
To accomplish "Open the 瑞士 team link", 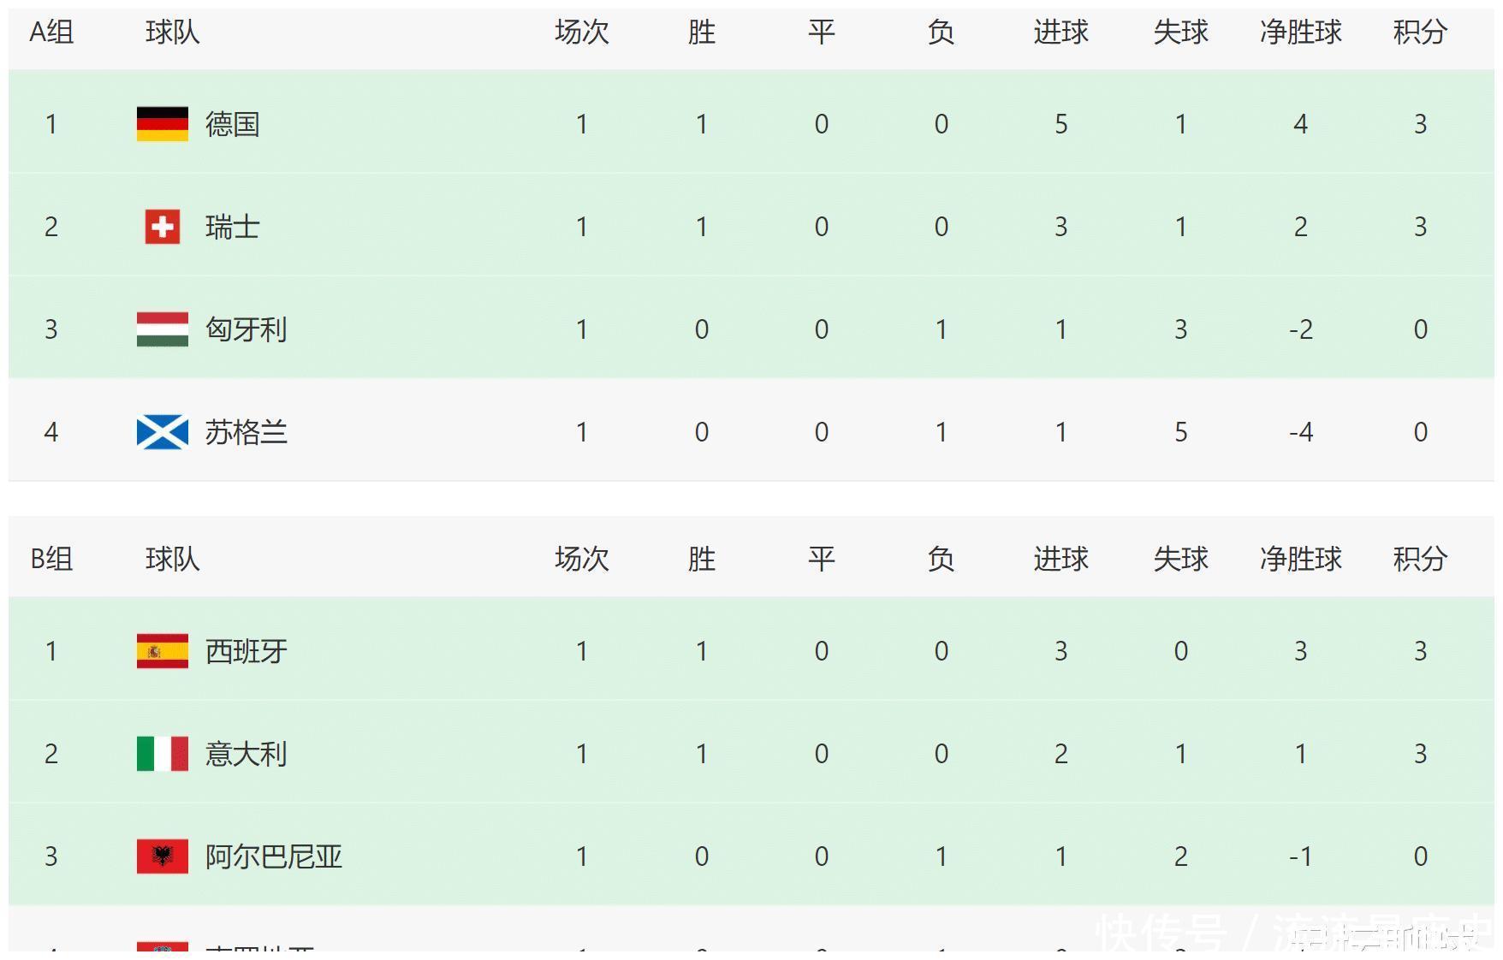I will coord(232,227).
